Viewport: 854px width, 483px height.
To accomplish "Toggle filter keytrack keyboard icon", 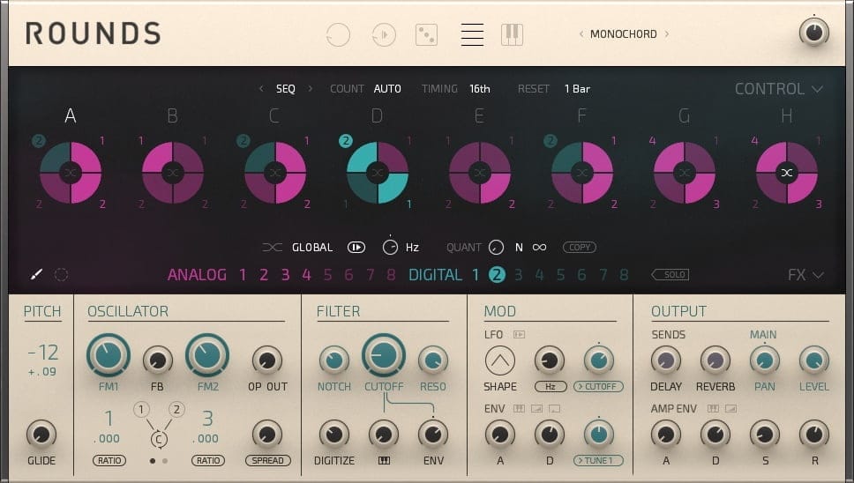I will 384,461.
